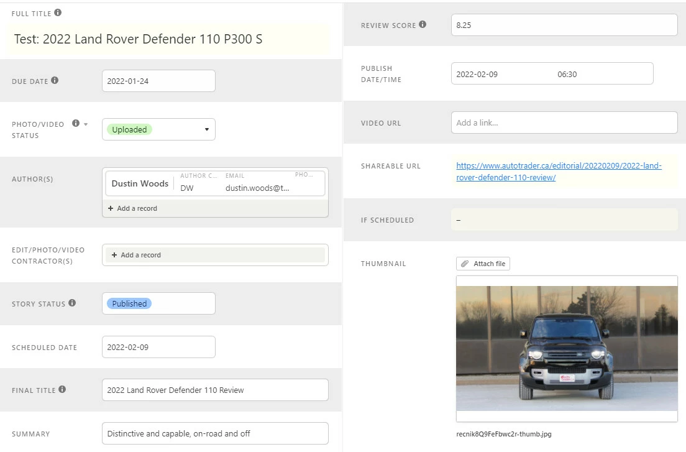The width and height of the screenshot is (686, 452).
Task: Click the plus icon in Authors Add a record
Action: coord(111,209)
